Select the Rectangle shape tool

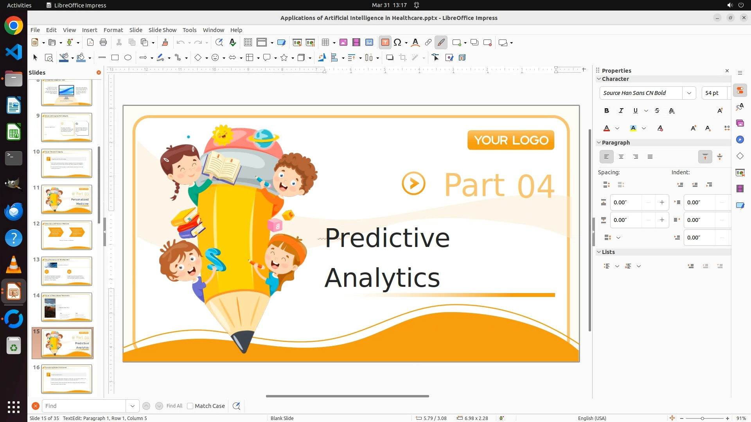[115, 58]
